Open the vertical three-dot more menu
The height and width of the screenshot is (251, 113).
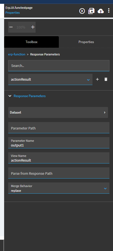pyautogui.click(x=109, y=11)
